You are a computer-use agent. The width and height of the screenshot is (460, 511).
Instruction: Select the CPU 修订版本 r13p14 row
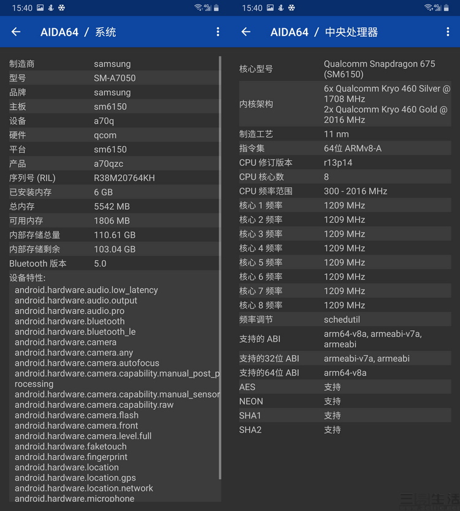pyautogui.click(x=345, y=163)
